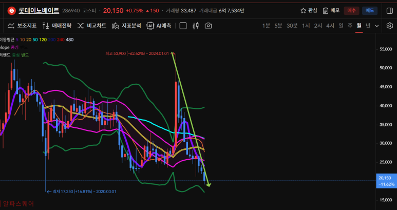
Task: Toggle the cyan 50 moving average
Action: (35, 40)
